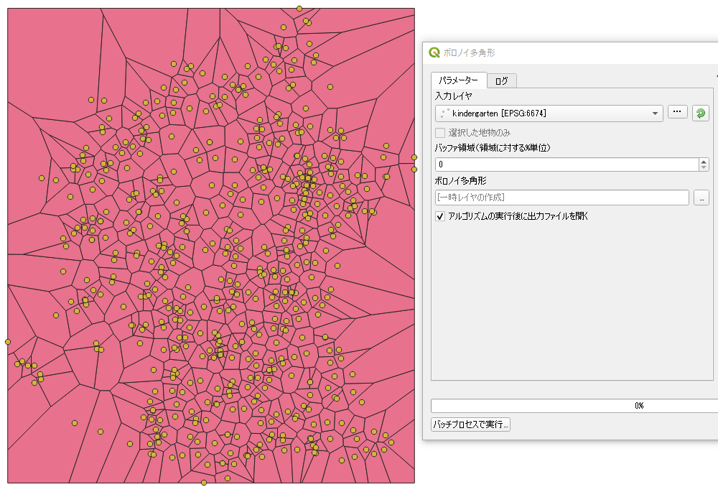Browse for an input layer with the ellipsis button

tap(677, 112)
